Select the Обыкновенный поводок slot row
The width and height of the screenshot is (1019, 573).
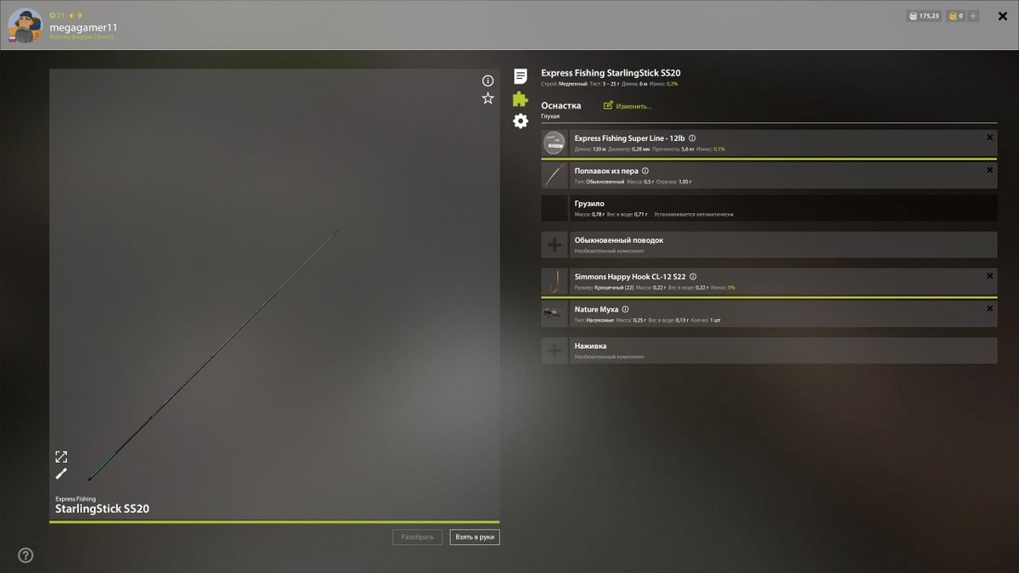coord(769,245)
